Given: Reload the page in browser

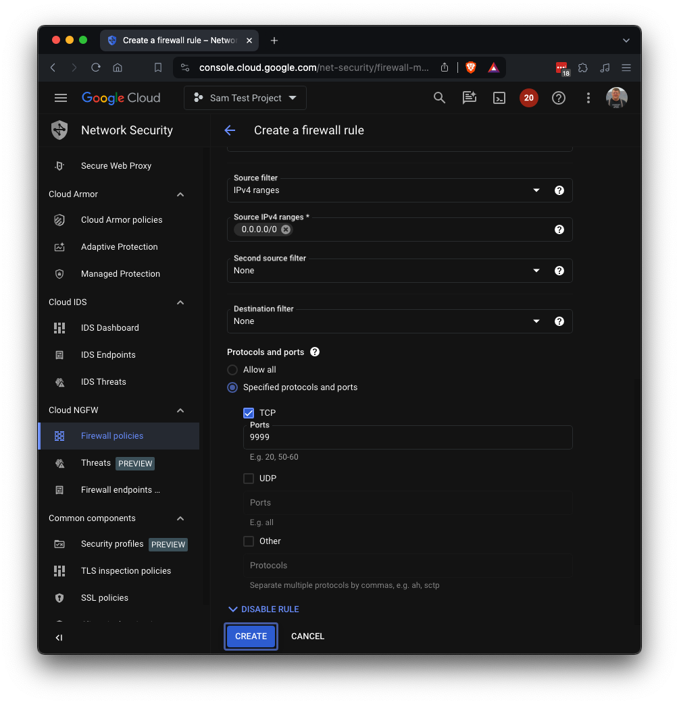Looking at the screenshot, I should (96, 67).
